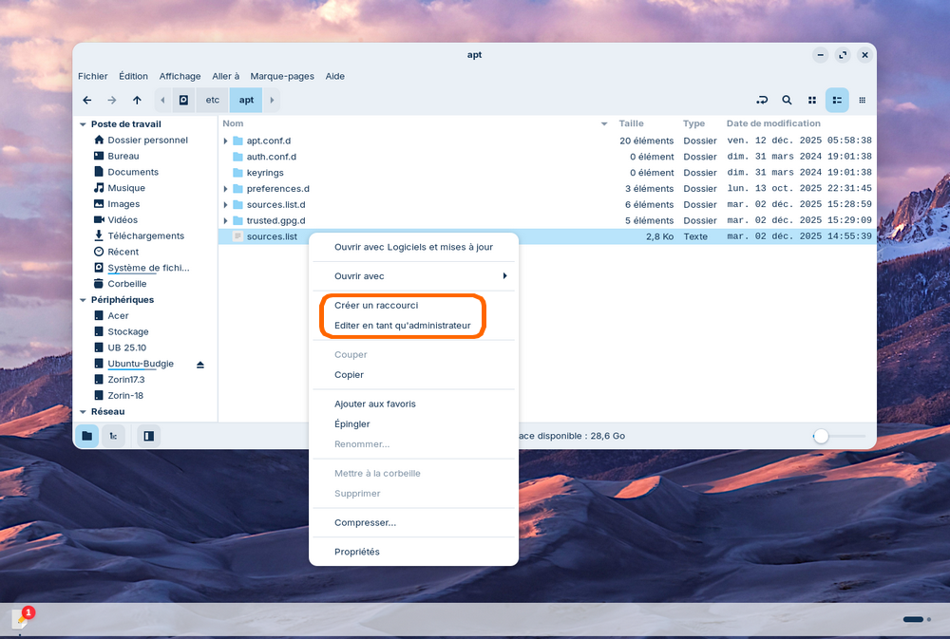Click the root filesystem path icon
The image size is (950, 639).
183,100
